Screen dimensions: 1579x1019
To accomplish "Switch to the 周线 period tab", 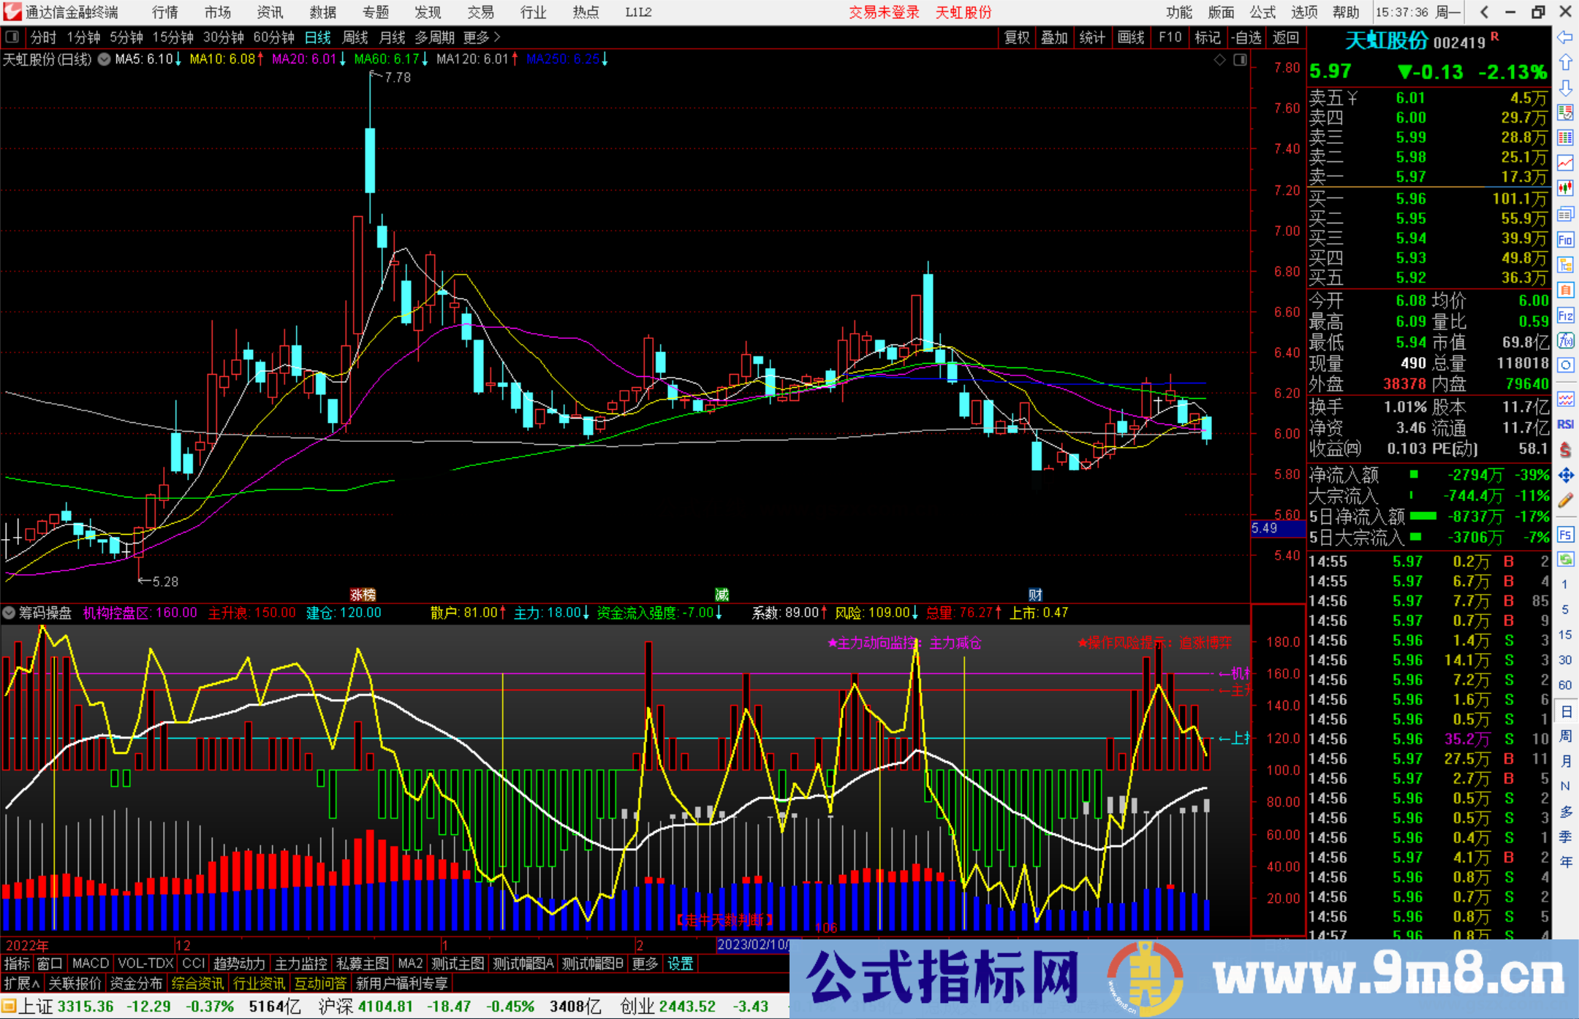I will click(355, 37).
